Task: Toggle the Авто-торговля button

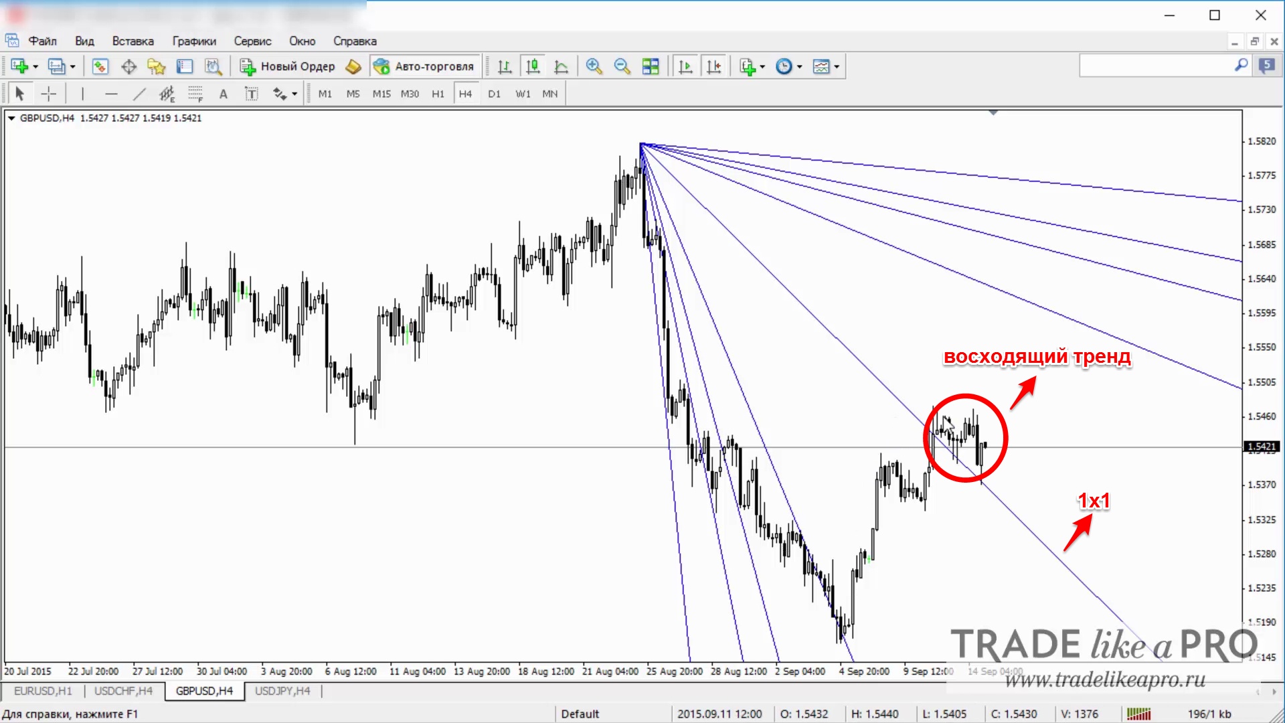Action: click(424, 66)
